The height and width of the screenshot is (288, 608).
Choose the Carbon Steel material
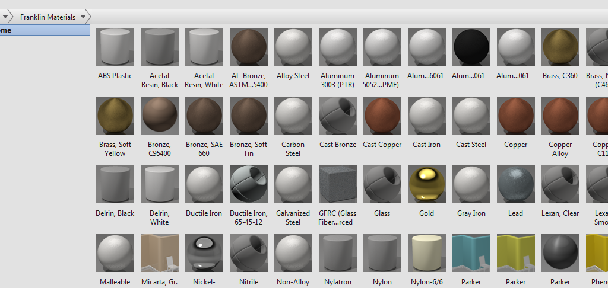point(293,116)
